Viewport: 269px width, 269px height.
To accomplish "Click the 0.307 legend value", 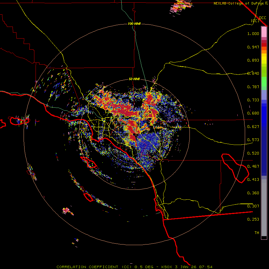I will (253, 206).
